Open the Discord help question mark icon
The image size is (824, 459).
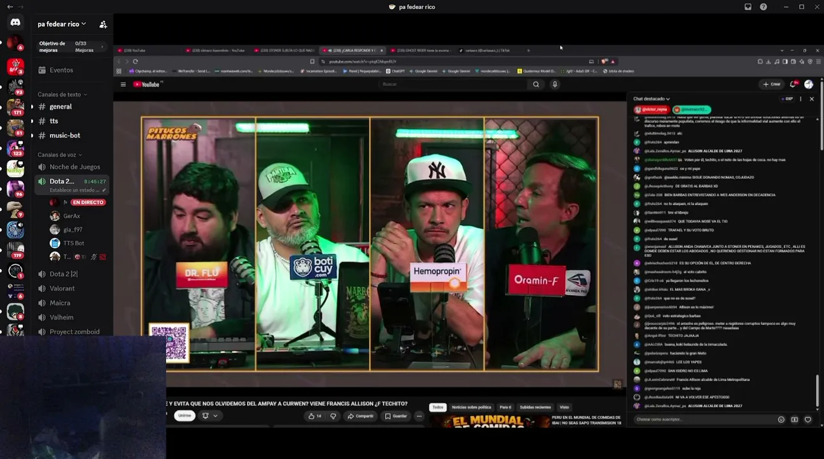point(763,7)
